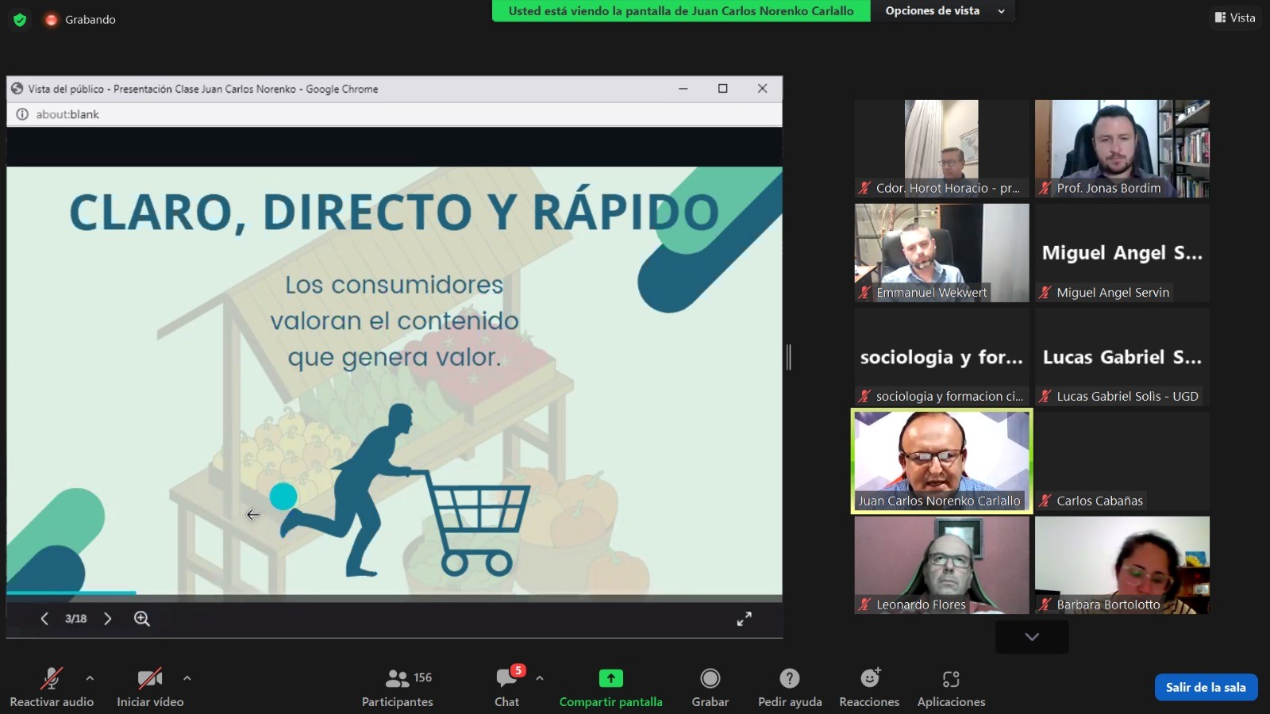Go to previous slide arrow

coord(44,619)
